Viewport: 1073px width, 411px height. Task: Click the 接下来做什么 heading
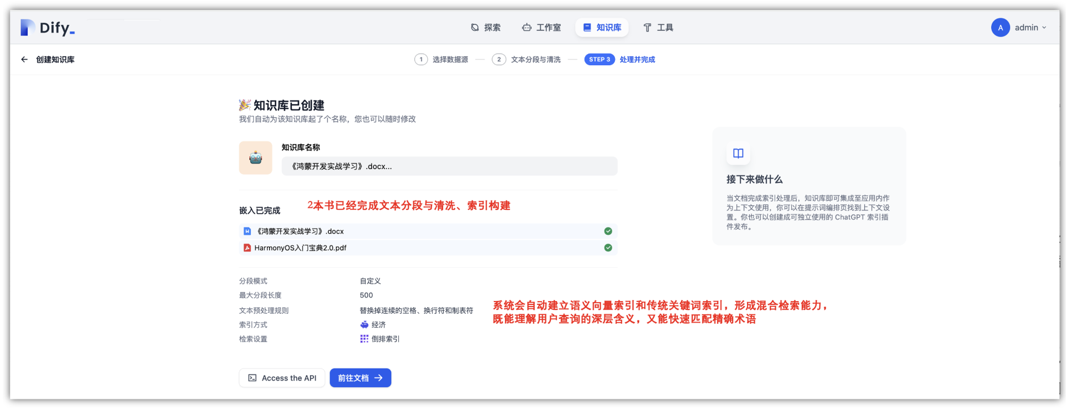click(754, 180)
